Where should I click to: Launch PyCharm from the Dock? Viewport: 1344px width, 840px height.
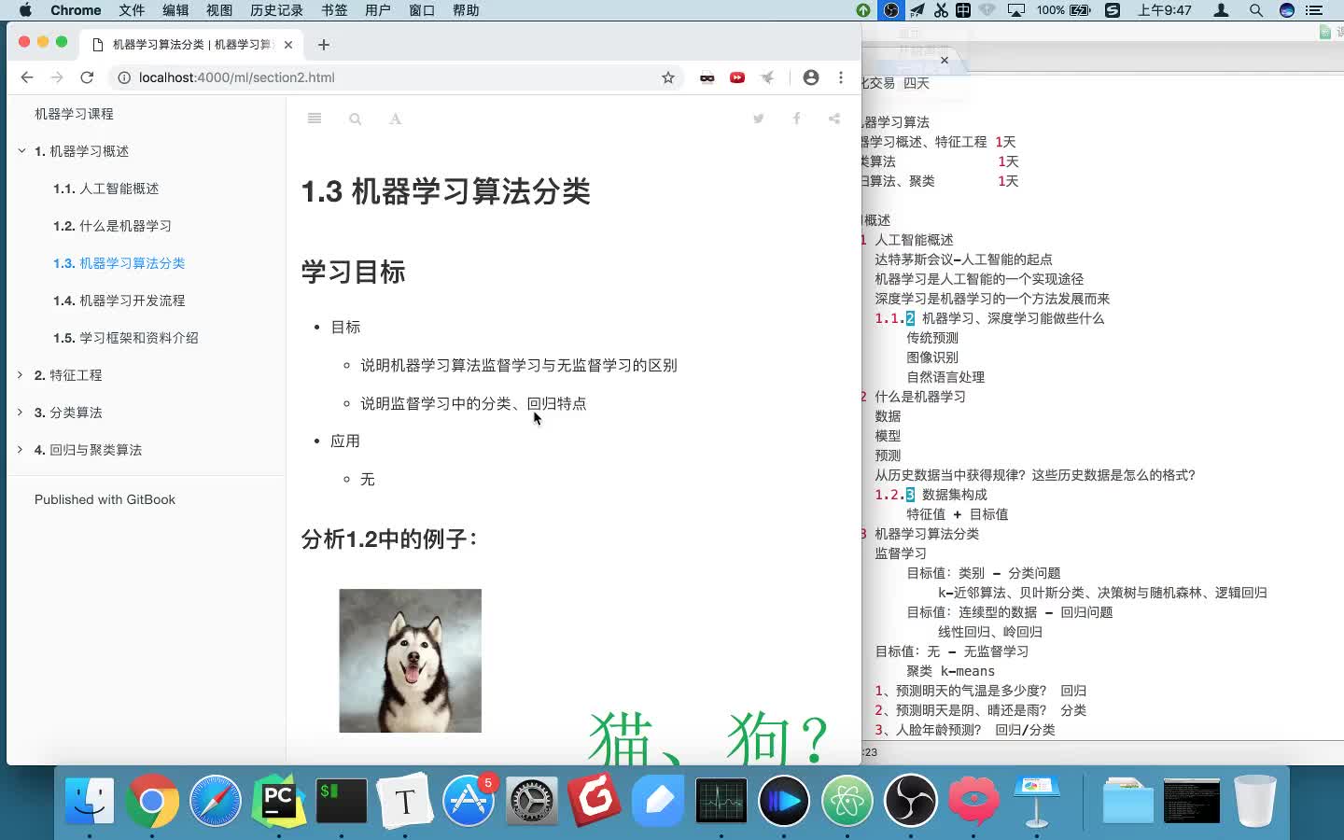click(279, 801)
